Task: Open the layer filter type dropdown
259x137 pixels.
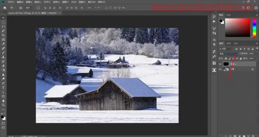Action: pyautogui.click(x=226, y=49)
